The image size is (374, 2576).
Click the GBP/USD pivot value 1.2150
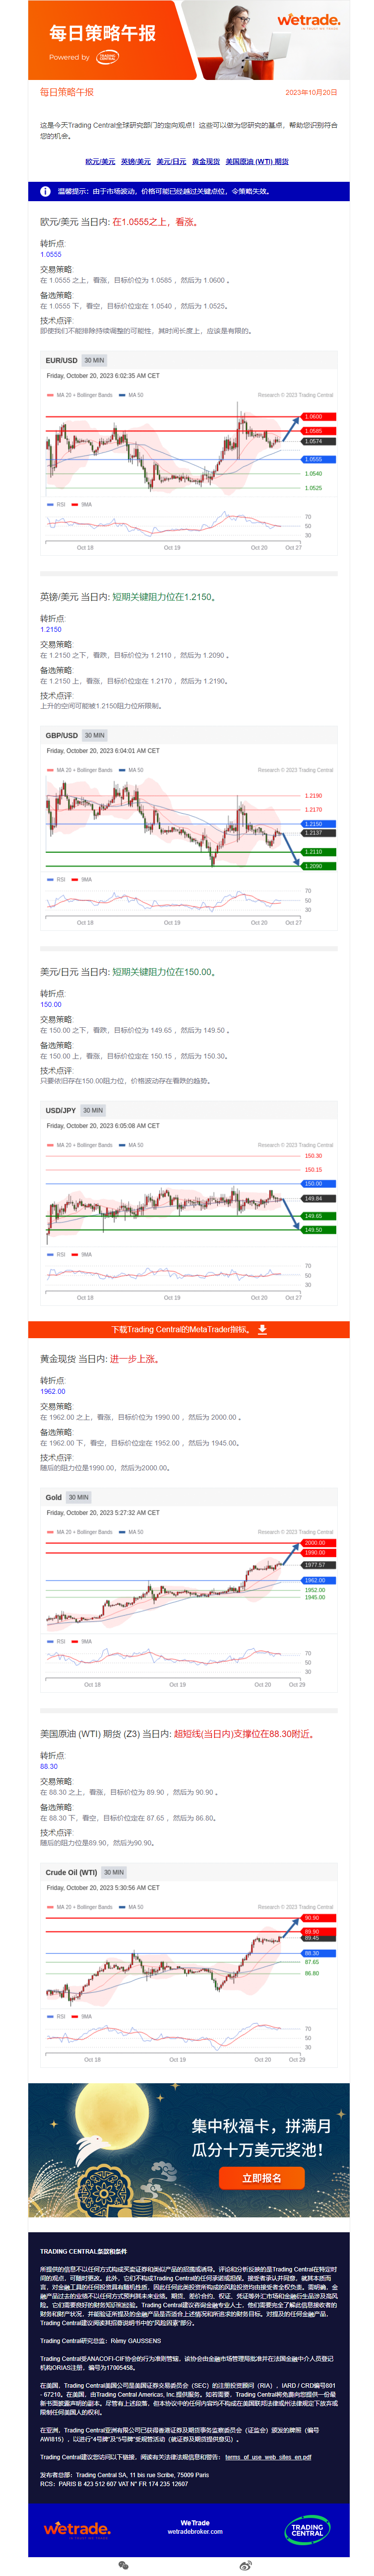[x=51, y=630]
